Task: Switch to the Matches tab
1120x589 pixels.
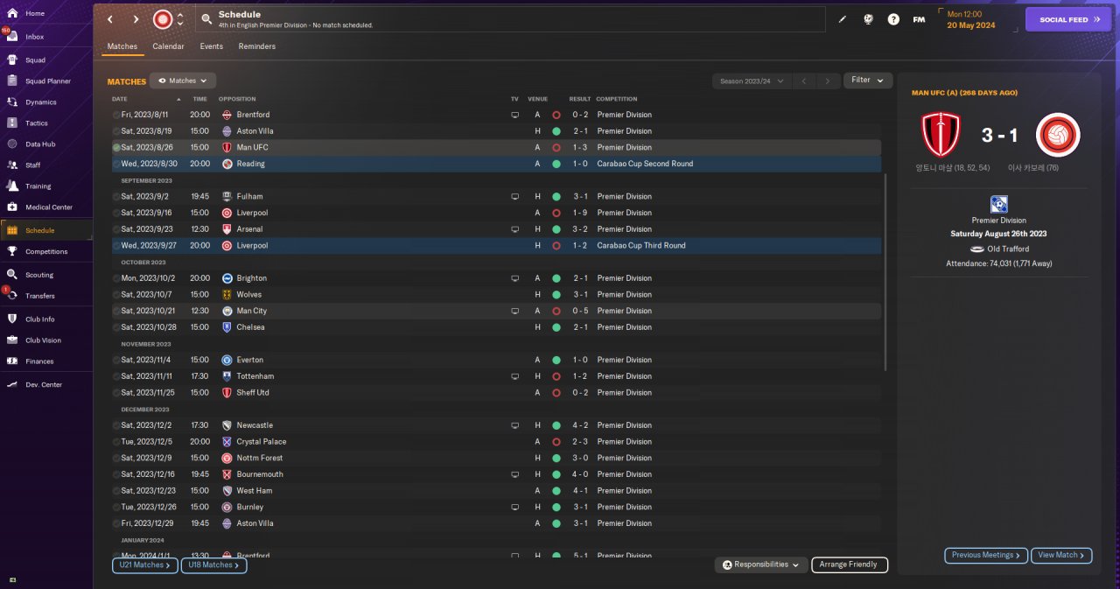Action: (122, 46)
